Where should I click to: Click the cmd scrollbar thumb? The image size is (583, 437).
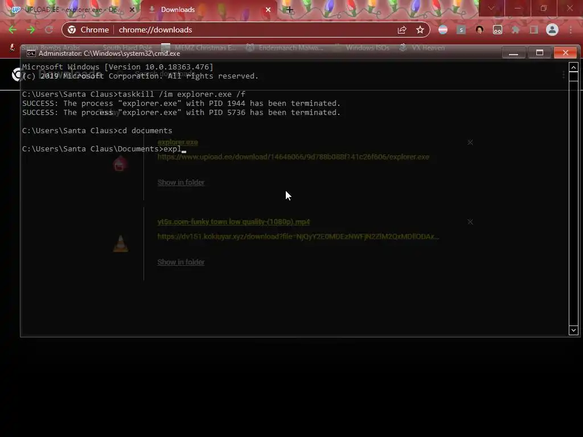(574, 77)
